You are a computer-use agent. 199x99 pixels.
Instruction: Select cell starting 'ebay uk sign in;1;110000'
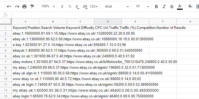pos(26,73)
